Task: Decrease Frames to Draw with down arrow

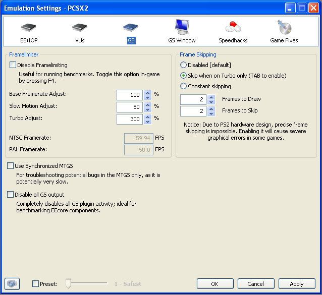Action: point(211,102)
